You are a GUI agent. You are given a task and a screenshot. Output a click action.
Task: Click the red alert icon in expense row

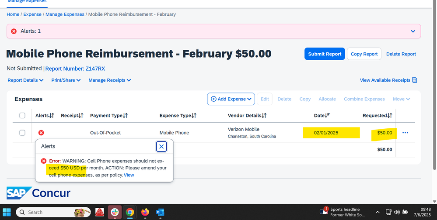click(41, 133)
